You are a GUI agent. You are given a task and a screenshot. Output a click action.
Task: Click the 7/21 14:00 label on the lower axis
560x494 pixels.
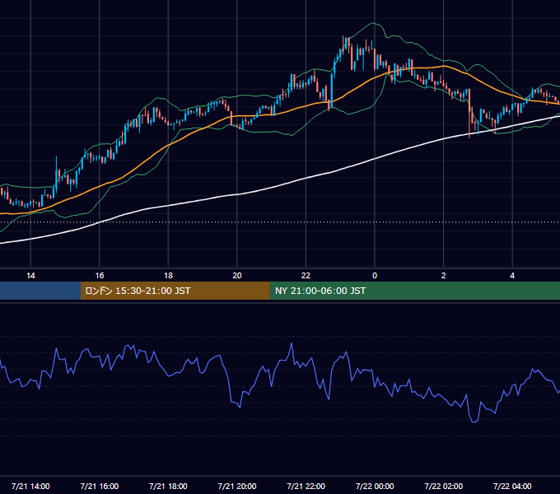pyautogui.click(x=30, y=486)
